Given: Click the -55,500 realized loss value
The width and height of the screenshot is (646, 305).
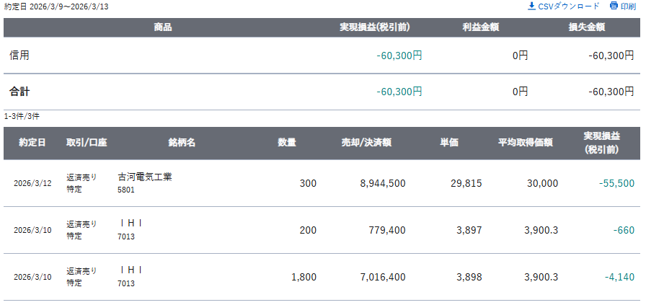Looking at the screenshot, I should point(616,183).
